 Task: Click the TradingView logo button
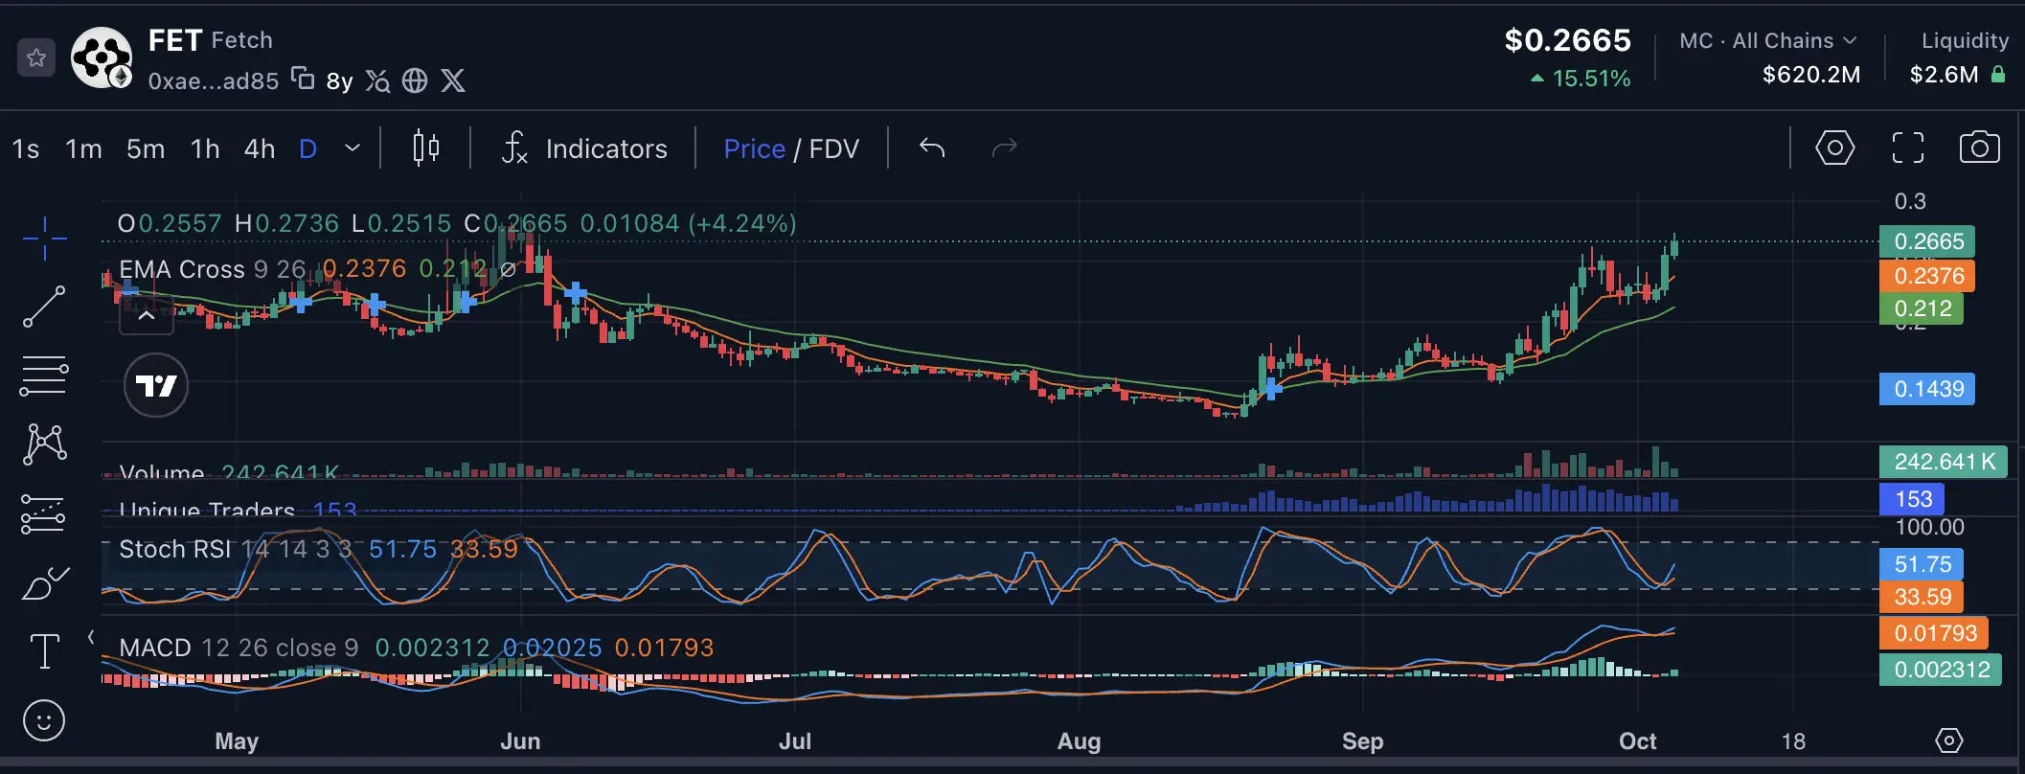coord(156,385)
